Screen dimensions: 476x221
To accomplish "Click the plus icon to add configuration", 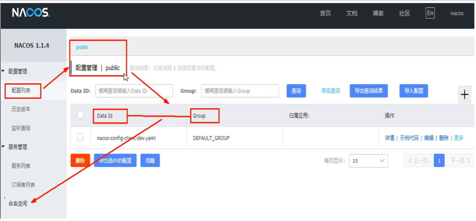I will click(x=465, y=94).
